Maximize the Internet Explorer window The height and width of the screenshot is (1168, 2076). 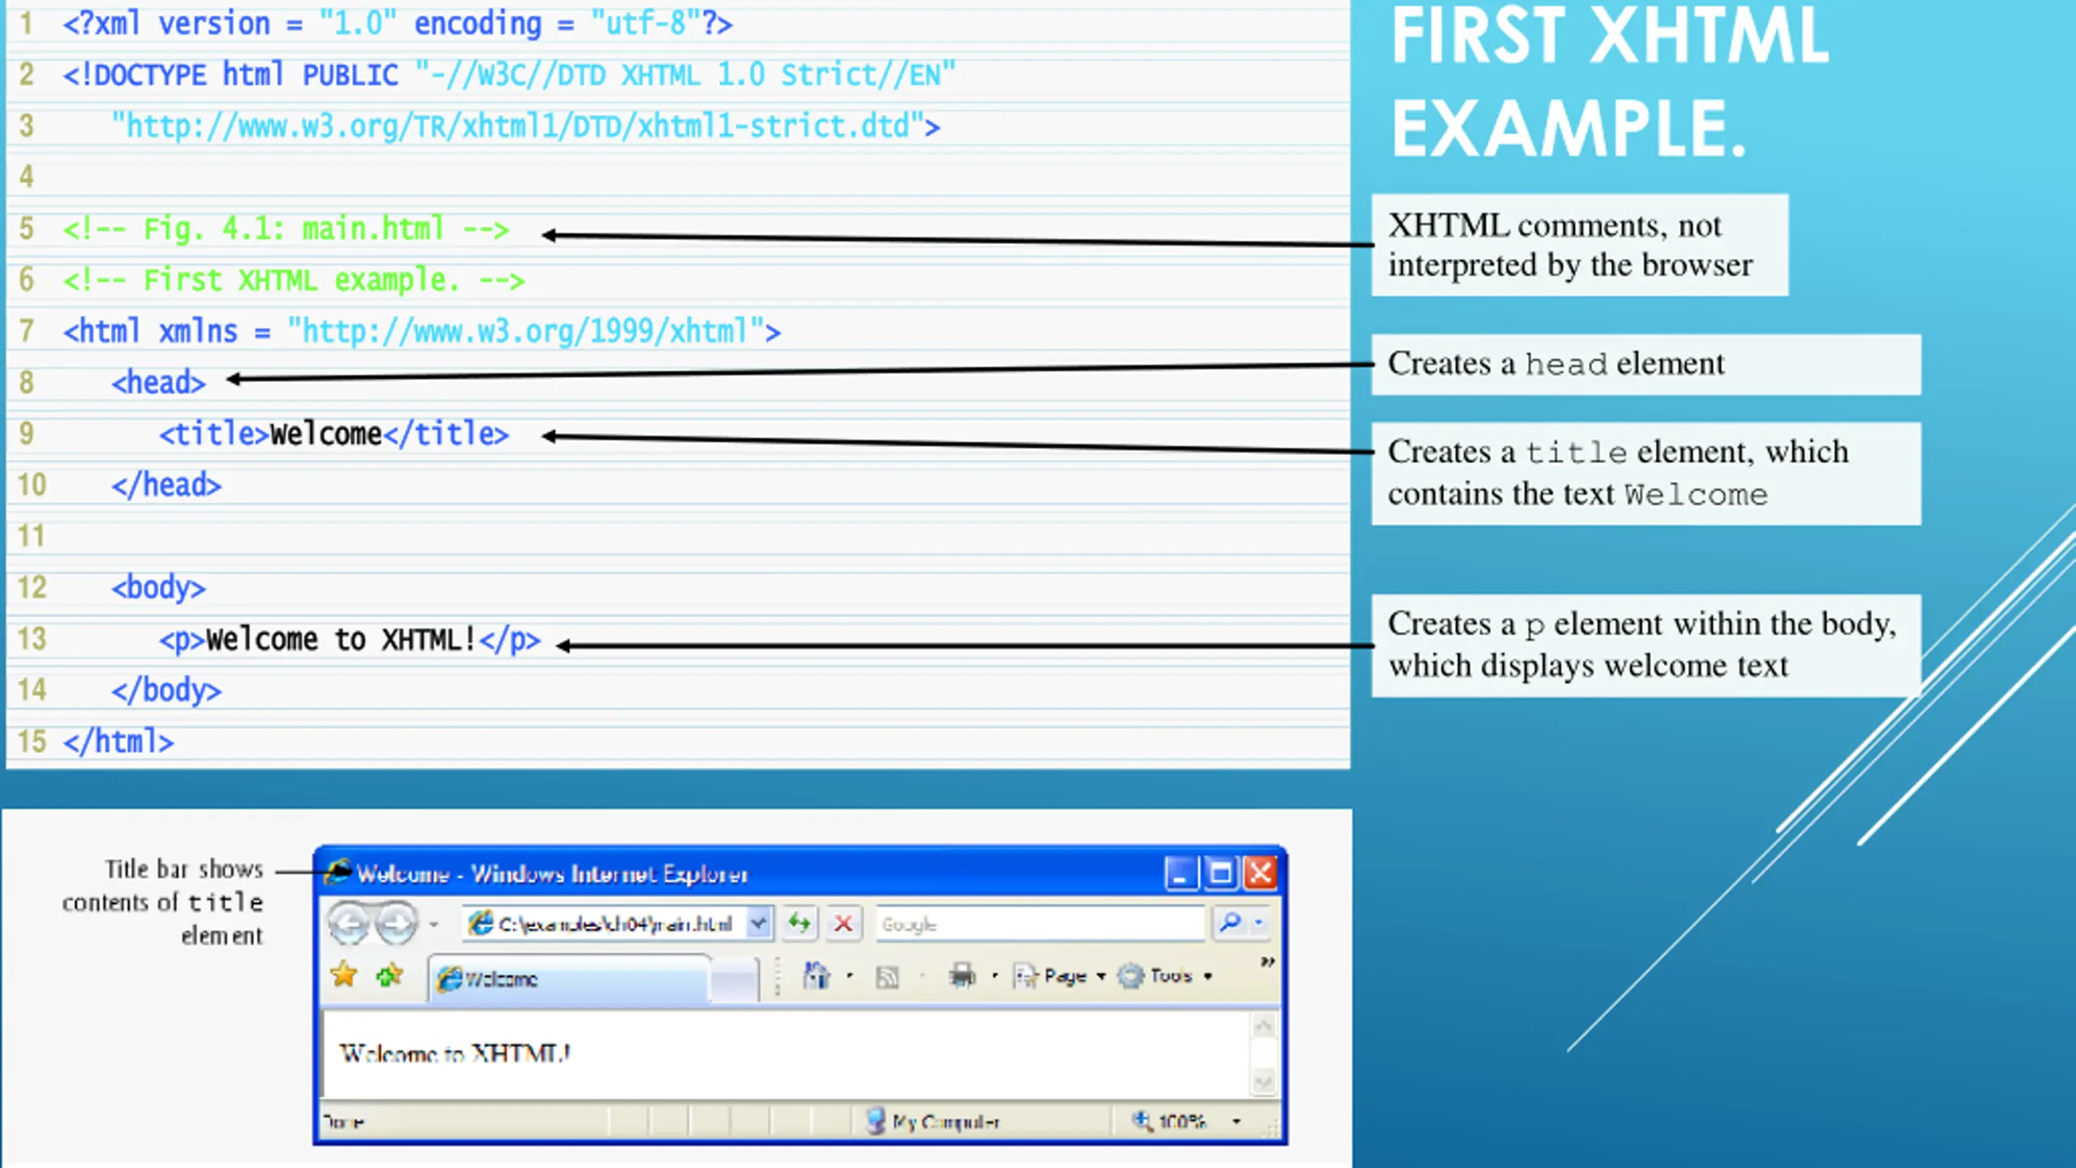point(1220,874)
